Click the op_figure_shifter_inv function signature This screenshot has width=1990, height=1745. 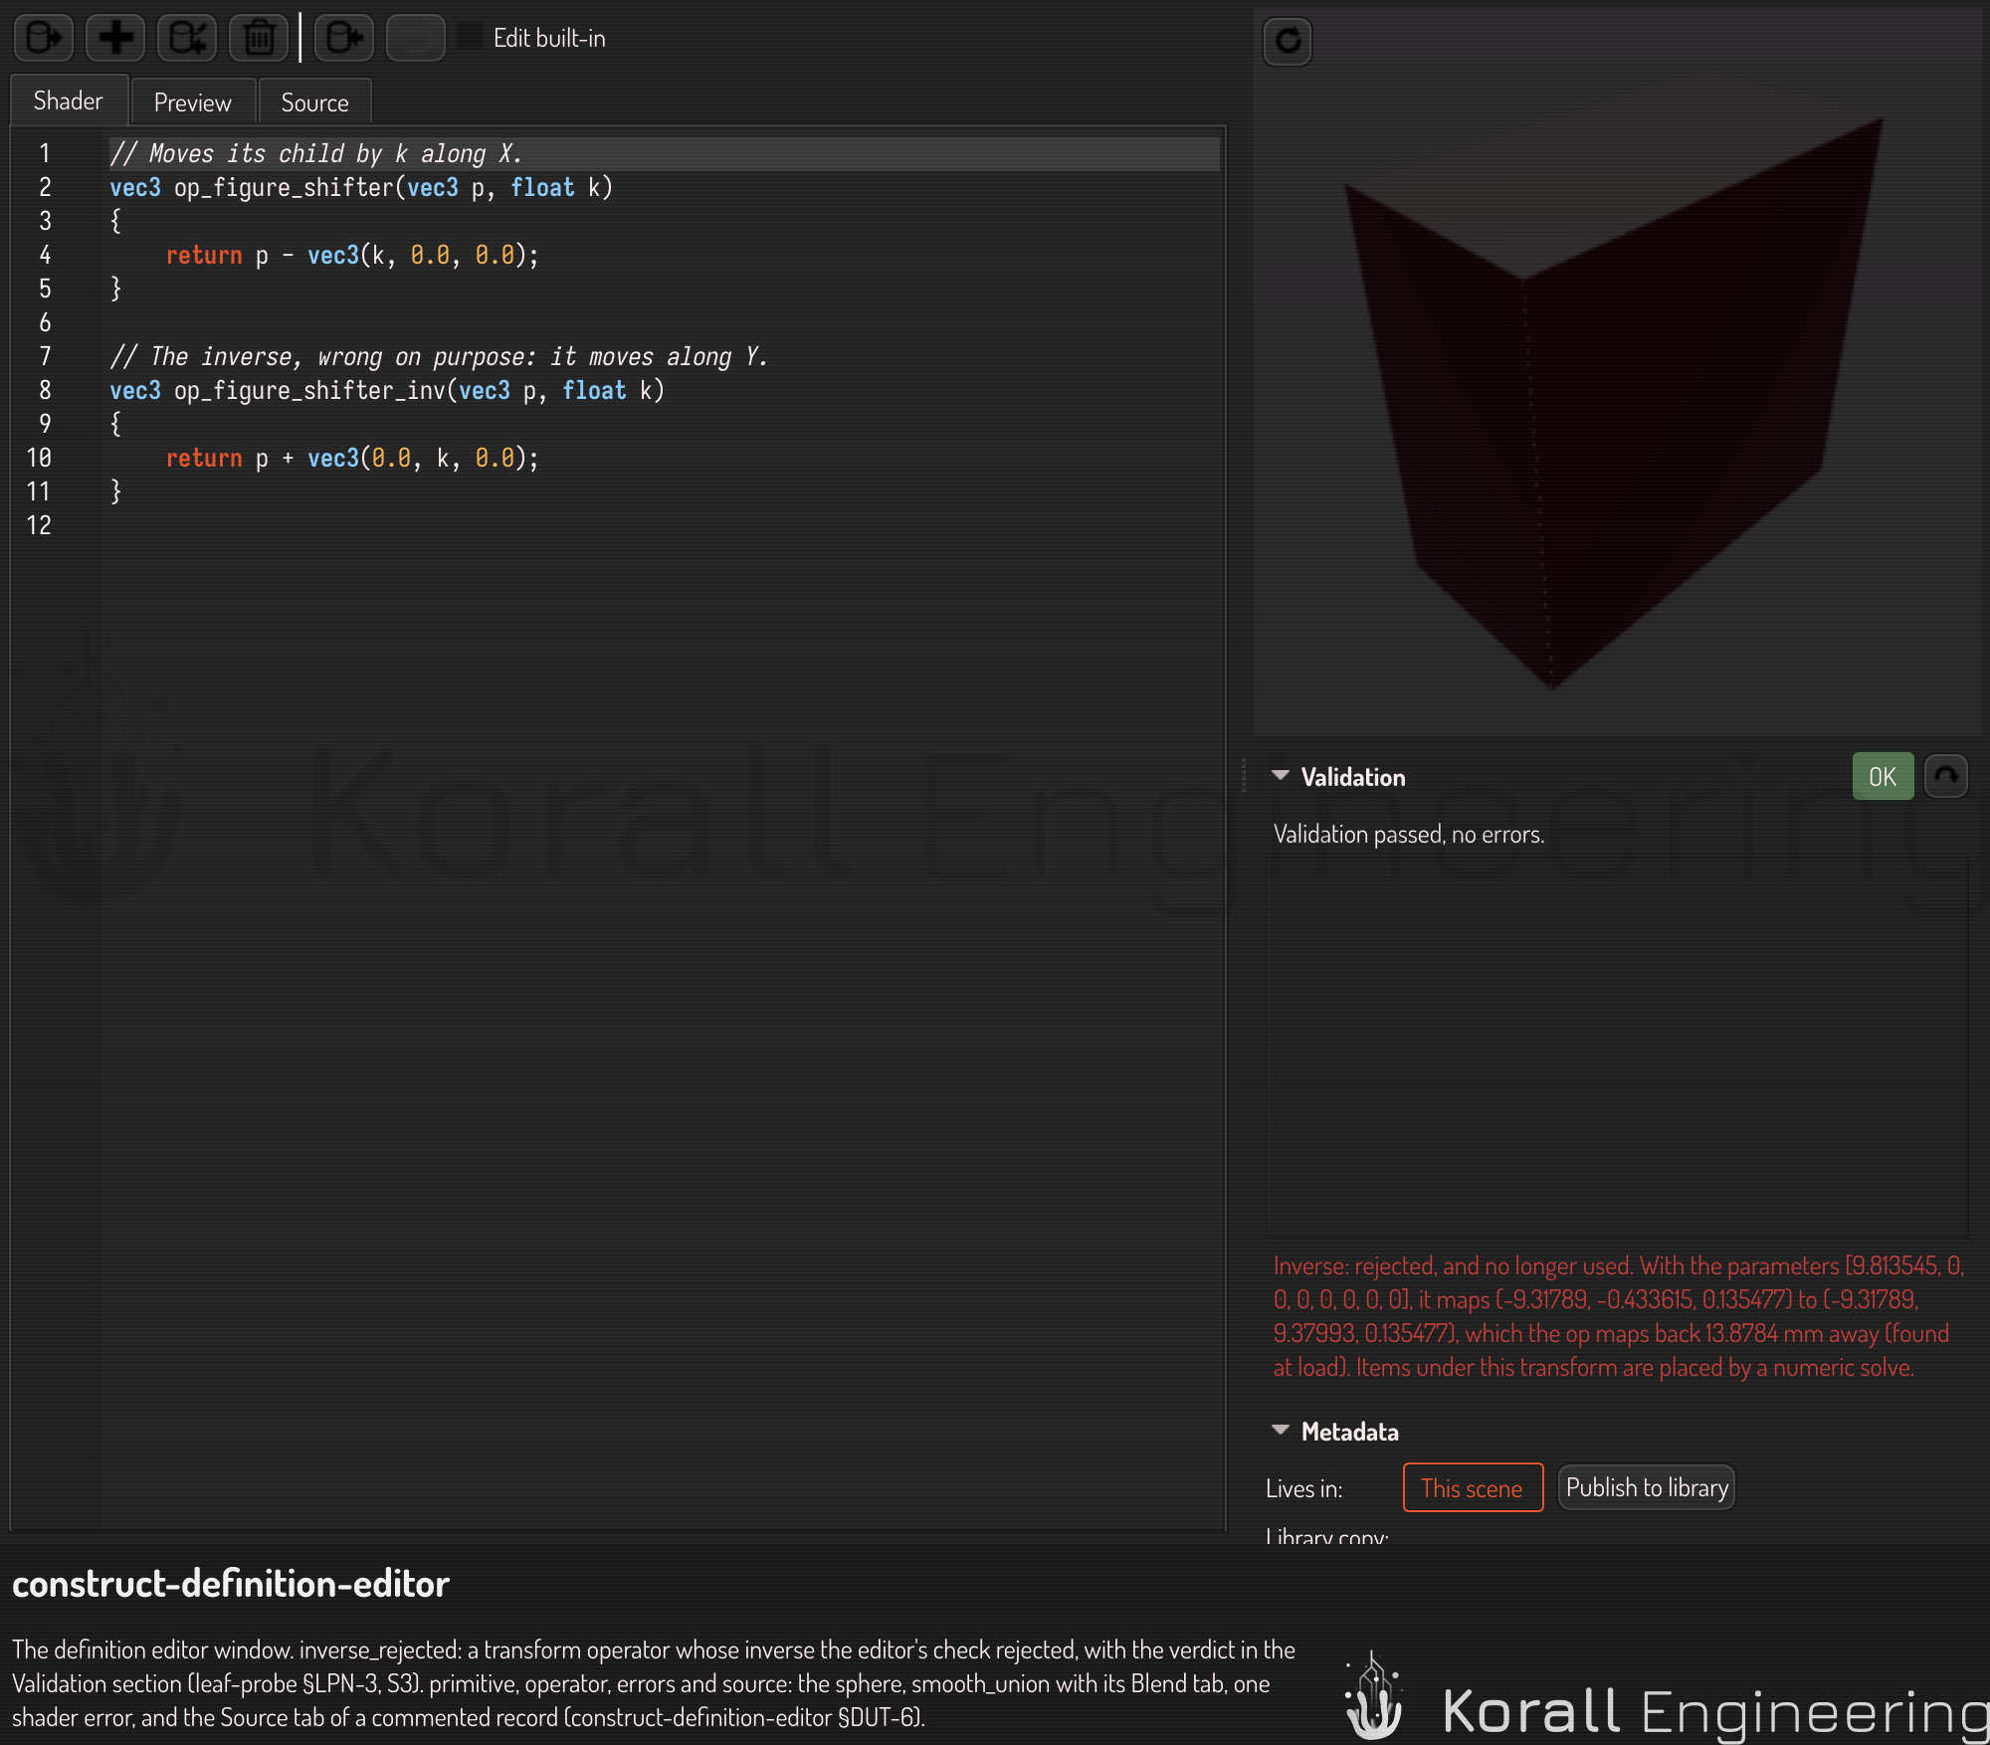point(387,391)
